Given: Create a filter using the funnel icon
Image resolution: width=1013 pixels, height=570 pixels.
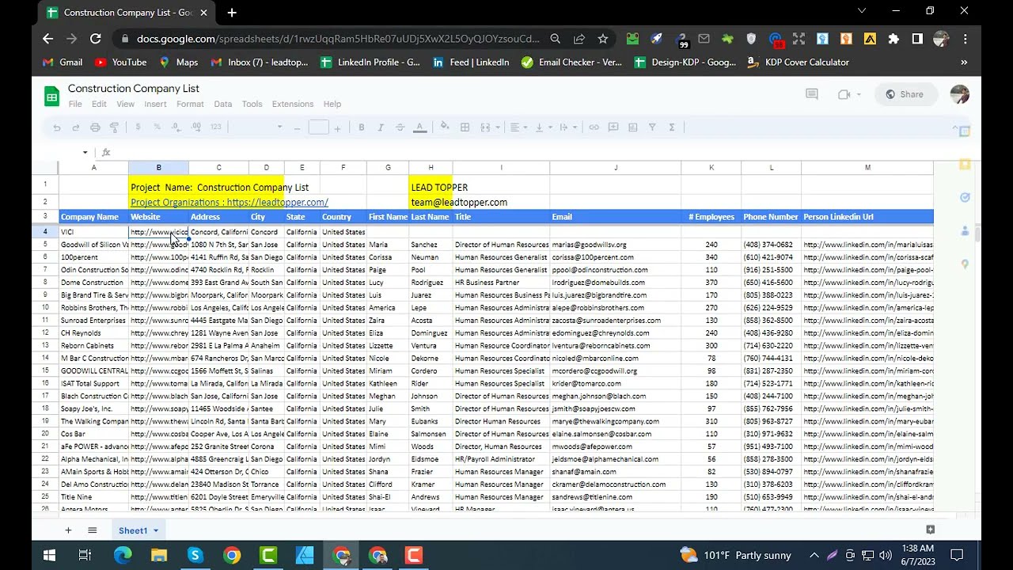Looking at the screenshot, I should tap(652, 127).
